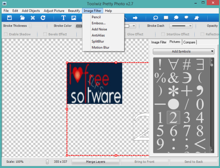This screenshot has height=168, width=220.
Task: Click the Send to Back button
Action: tap(194, 162)
